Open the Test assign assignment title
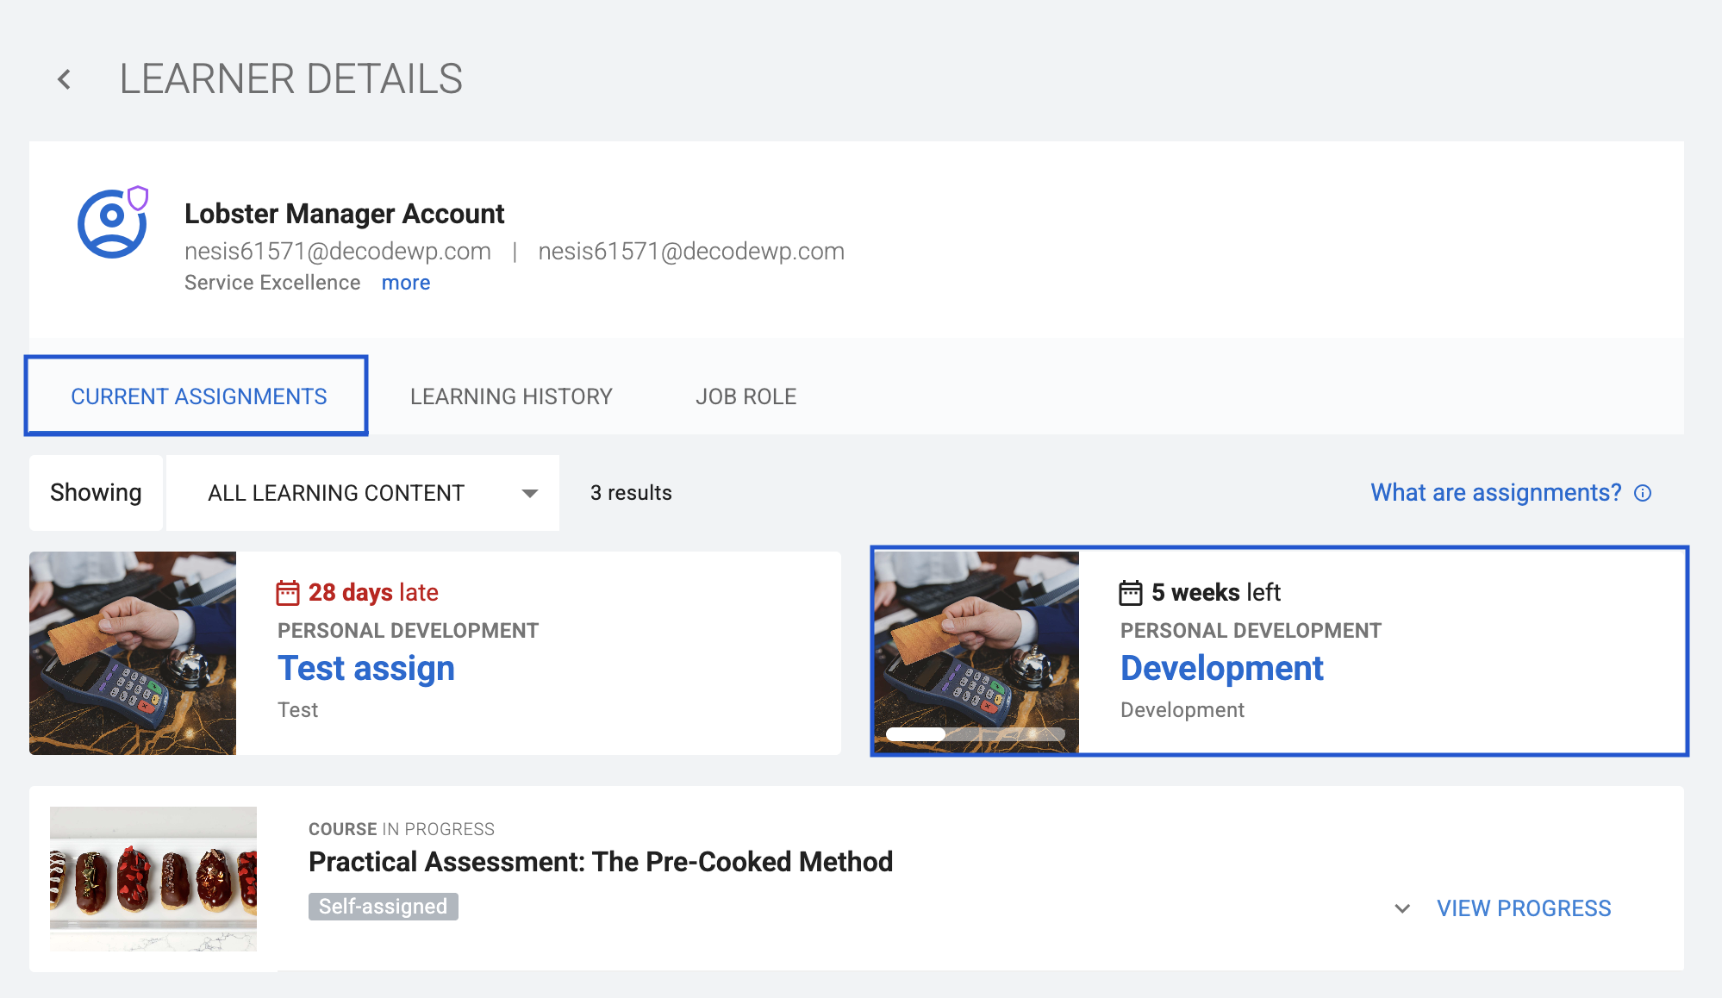Image resolution: width=1722 pixels, height=998 pixels. coord(365,669)
